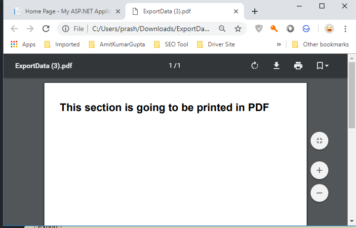
Task: Open a new browser tab
Action: click(255, 11)
